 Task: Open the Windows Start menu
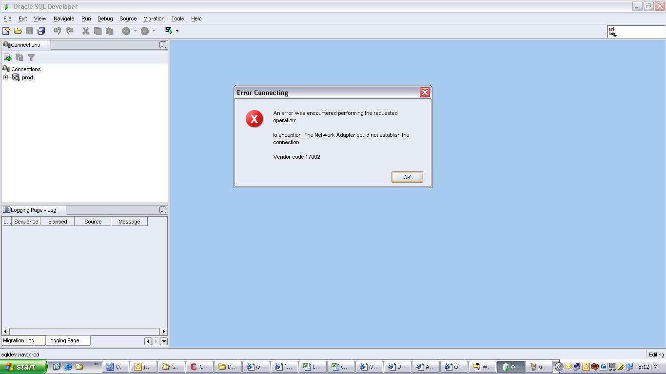(x=23, y=367)
